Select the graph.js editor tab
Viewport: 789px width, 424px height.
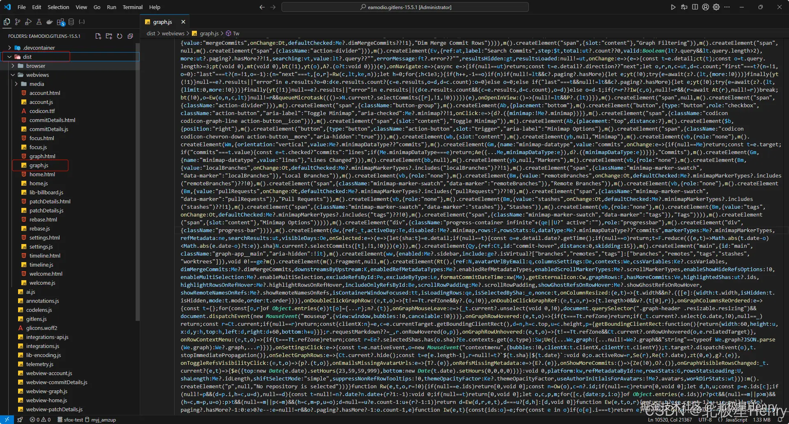pos(163,22)
